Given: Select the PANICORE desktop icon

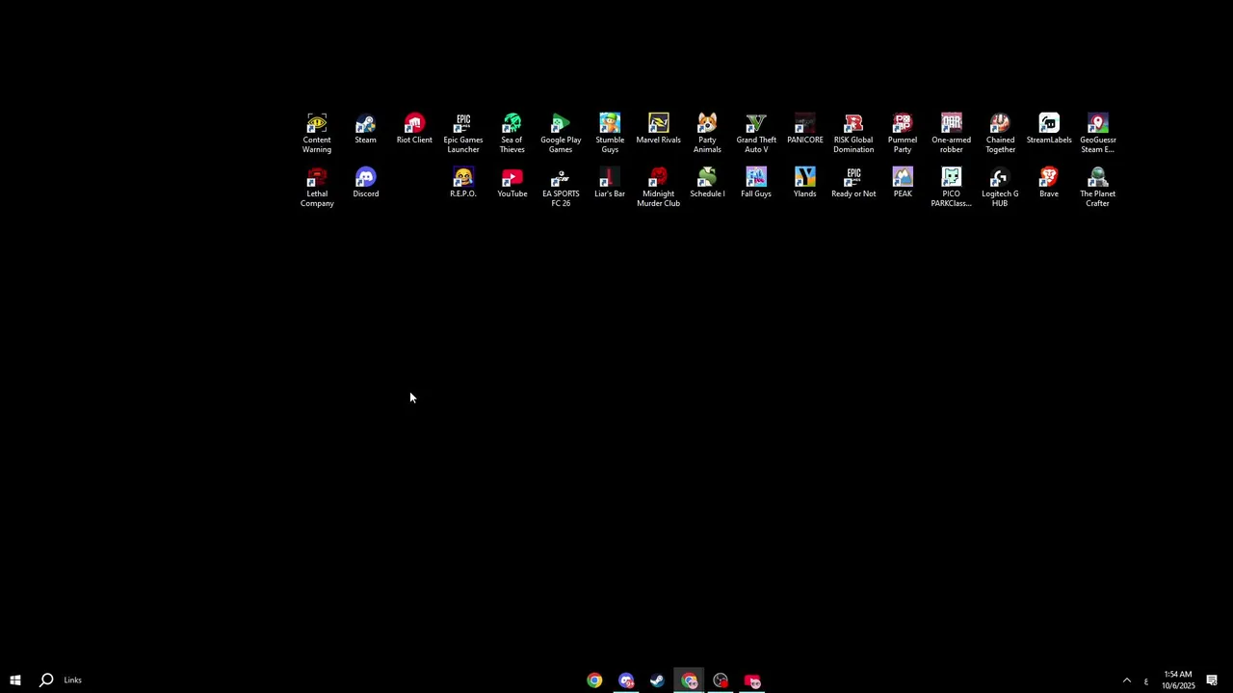Looking at the screenshot, I should (805, 129).
